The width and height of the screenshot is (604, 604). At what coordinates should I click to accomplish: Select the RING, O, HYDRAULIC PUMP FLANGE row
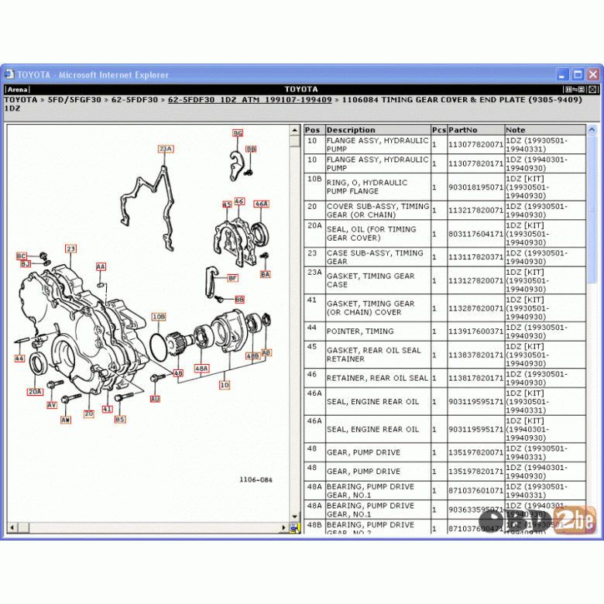(445, 187)
